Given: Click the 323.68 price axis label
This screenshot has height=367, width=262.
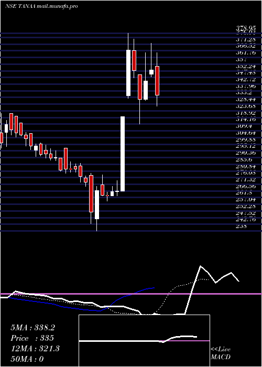Looking at the screenshot, I should [x=246, y=106].
